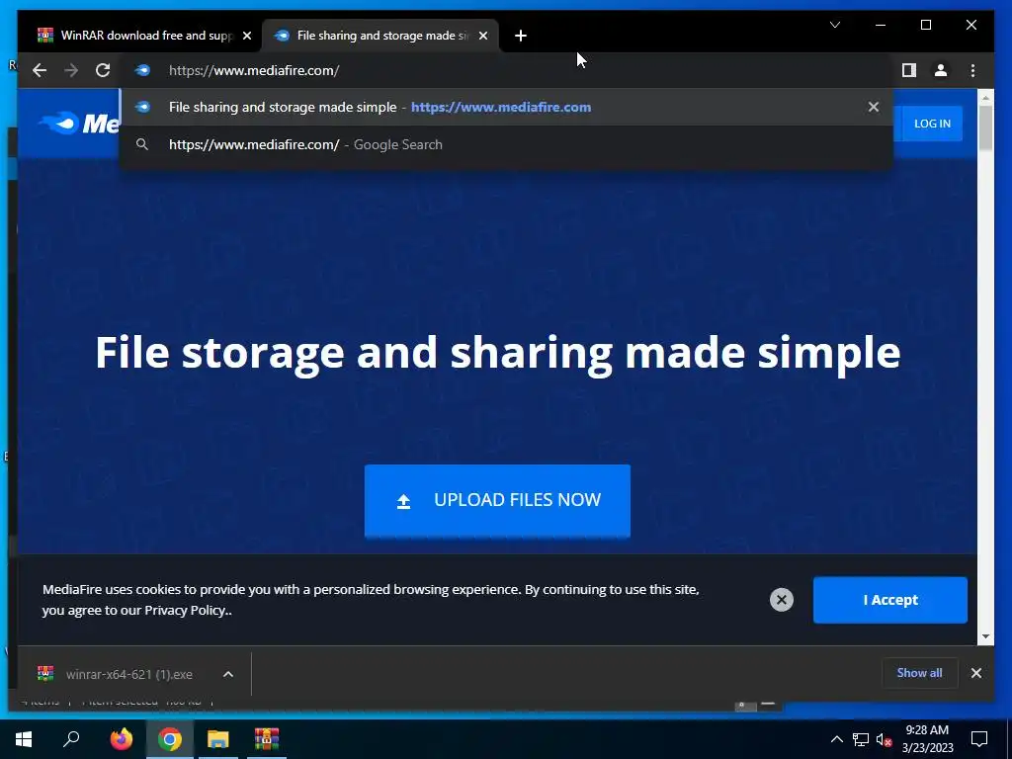Click the scrollbar up arrow
This screenshot has height=759, width=1012.
tap(985, 98)
